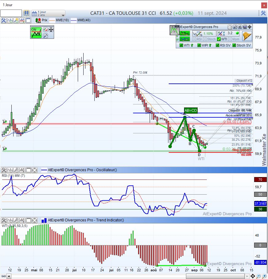Toggle the WIPI checkbox
This screenshot has width=268, height=279.
(199, 45)
